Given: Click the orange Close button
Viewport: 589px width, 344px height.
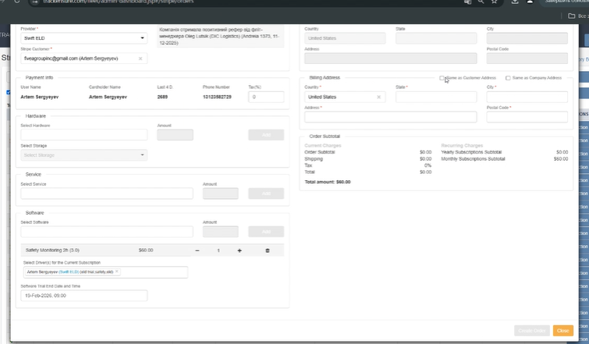Looking at the screenshot, I should pyautogui.click(x=562, y=331).
